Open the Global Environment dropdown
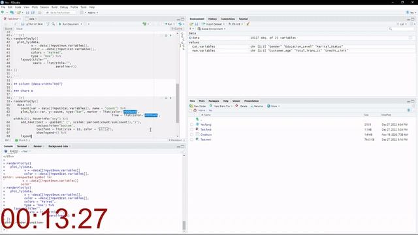 pyautogui.click(x=212, y=29)
